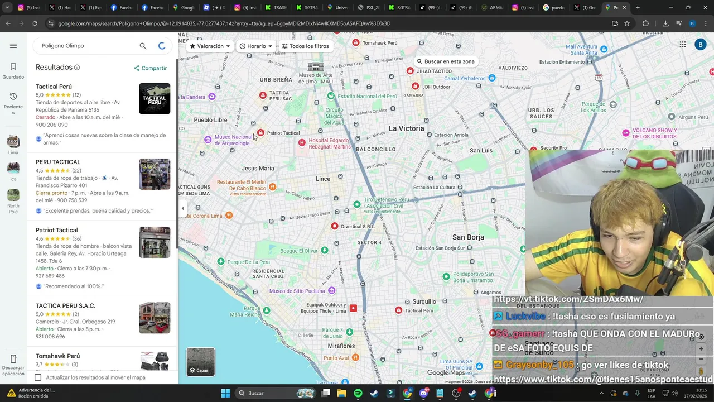Toggle update results when moving map
Viewport: 714px width, 402px height.
point(38,377)
